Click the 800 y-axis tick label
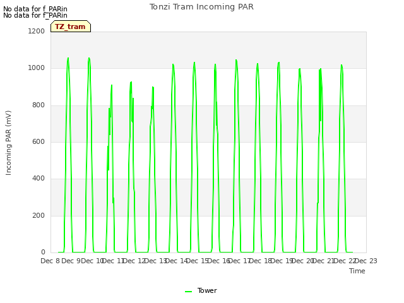Viewport: 404px width, 303px height. pyautogui.click(x=39, y=105)
